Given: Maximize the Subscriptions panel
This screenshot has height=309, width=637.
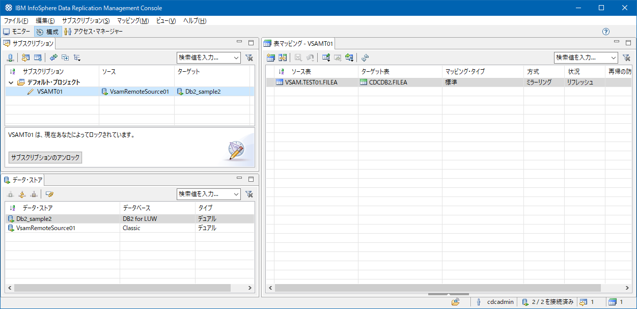Looking at the screenshot, I should pyautogui.click(x=251, y=43).
